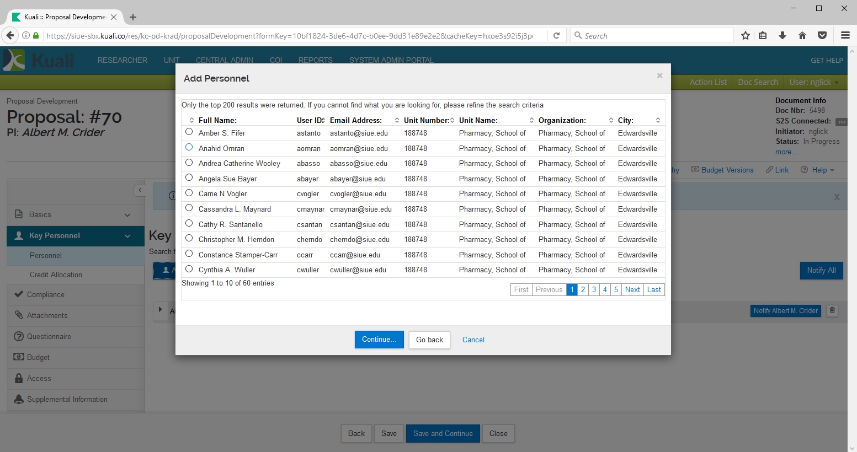Viewport: 857px width, 452px height.
Task: Collapse the left navigation panel arrow
Action: pyautogui.click(x=140, y=190)
